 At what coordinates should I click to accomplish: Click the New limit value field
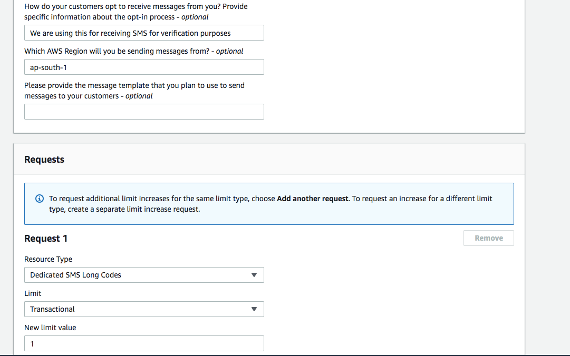pyautogui.click(x=144, y=343)
